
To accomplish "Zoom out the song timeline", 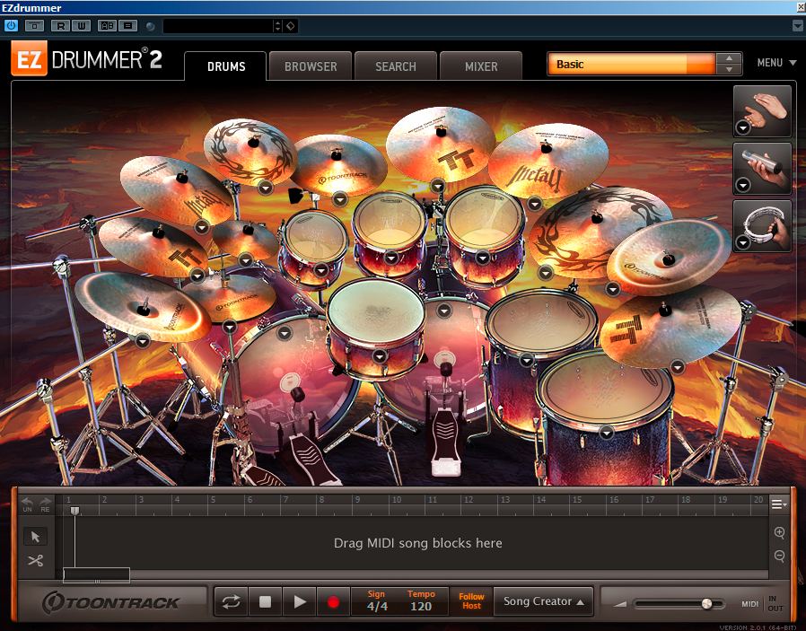I will tap(779, 556).
